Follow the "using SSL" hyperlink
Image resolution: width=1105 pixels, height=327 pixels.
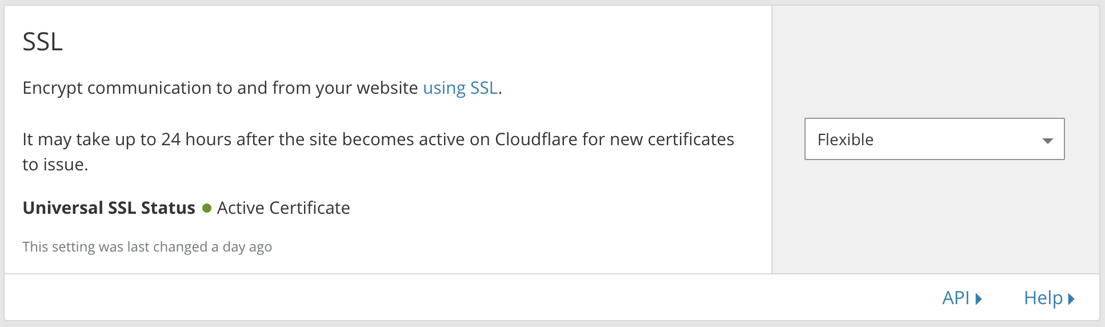(460, 88)
